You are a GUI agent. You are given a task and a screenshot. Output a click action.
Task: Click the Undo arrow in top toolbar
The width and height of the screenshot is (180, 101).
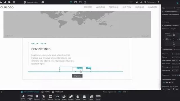1,2
